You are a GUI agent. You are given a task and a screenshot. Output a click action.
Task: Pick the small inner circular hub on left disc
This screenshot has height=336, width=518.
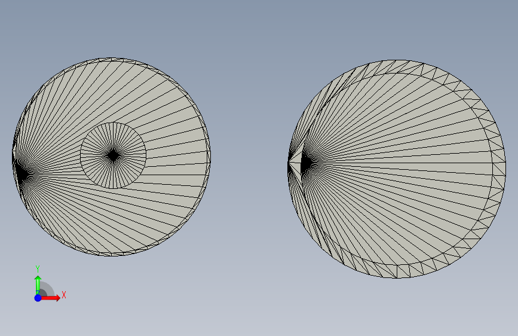click(114, 155)
